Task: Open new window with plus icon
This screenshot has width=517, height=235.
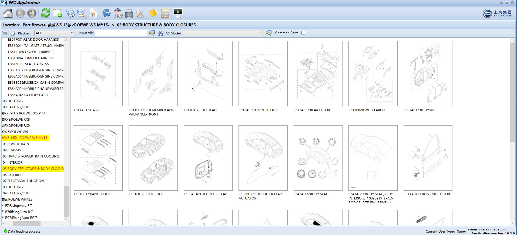Action: point(57,13)
